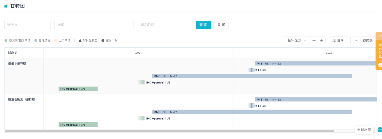Click the 甘特图 title icon
382x139 pixels.
[x=6, y=6]
